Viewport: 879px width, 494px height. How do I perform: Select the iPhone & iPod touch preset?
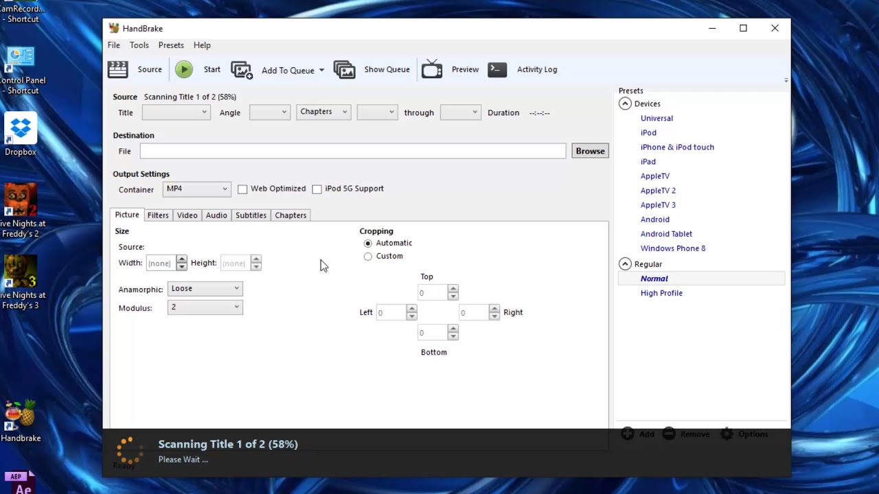tap(677, 147)
